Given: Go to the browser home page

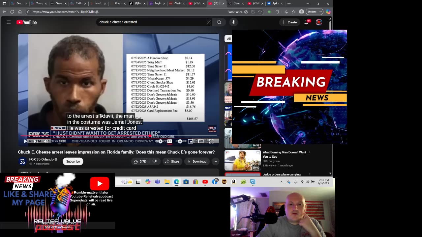Looking at the screenshot, I should (20, 12).
